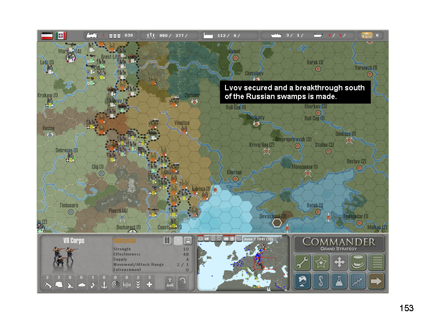Open the statistics graph panel
The height and width of the screenshot is (330, 440).
coord(358,281)
